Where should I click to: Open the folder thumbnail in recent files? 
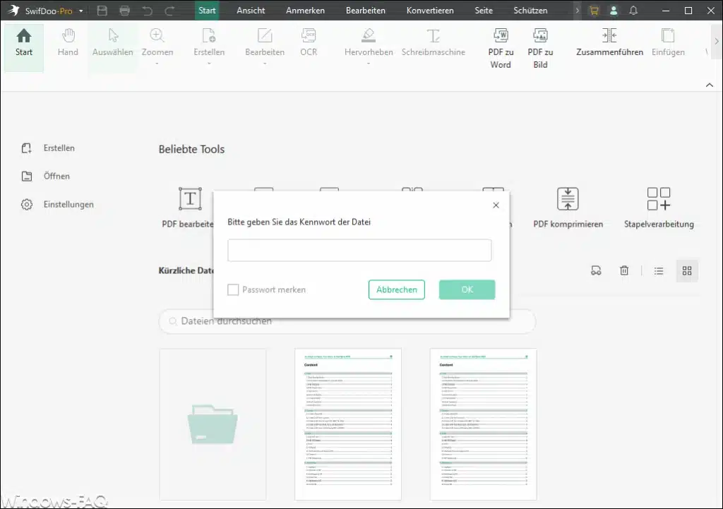213,424
